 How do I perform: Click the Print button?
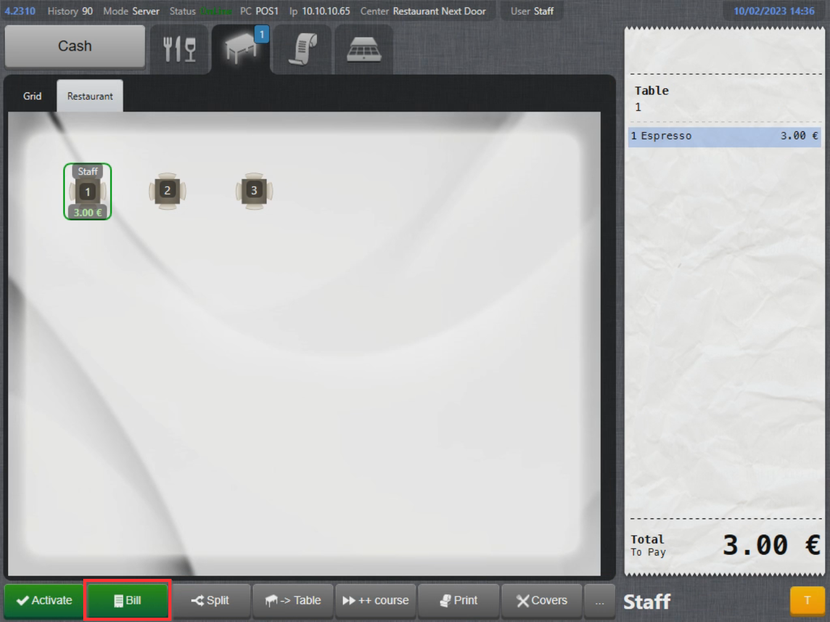coord(458,600)
